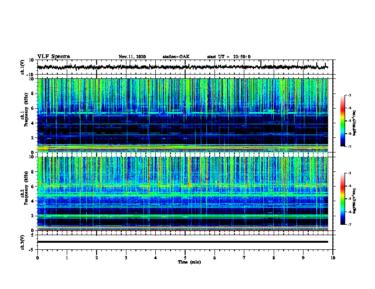Click the "8" minute label on Time axis

[274, 258]
